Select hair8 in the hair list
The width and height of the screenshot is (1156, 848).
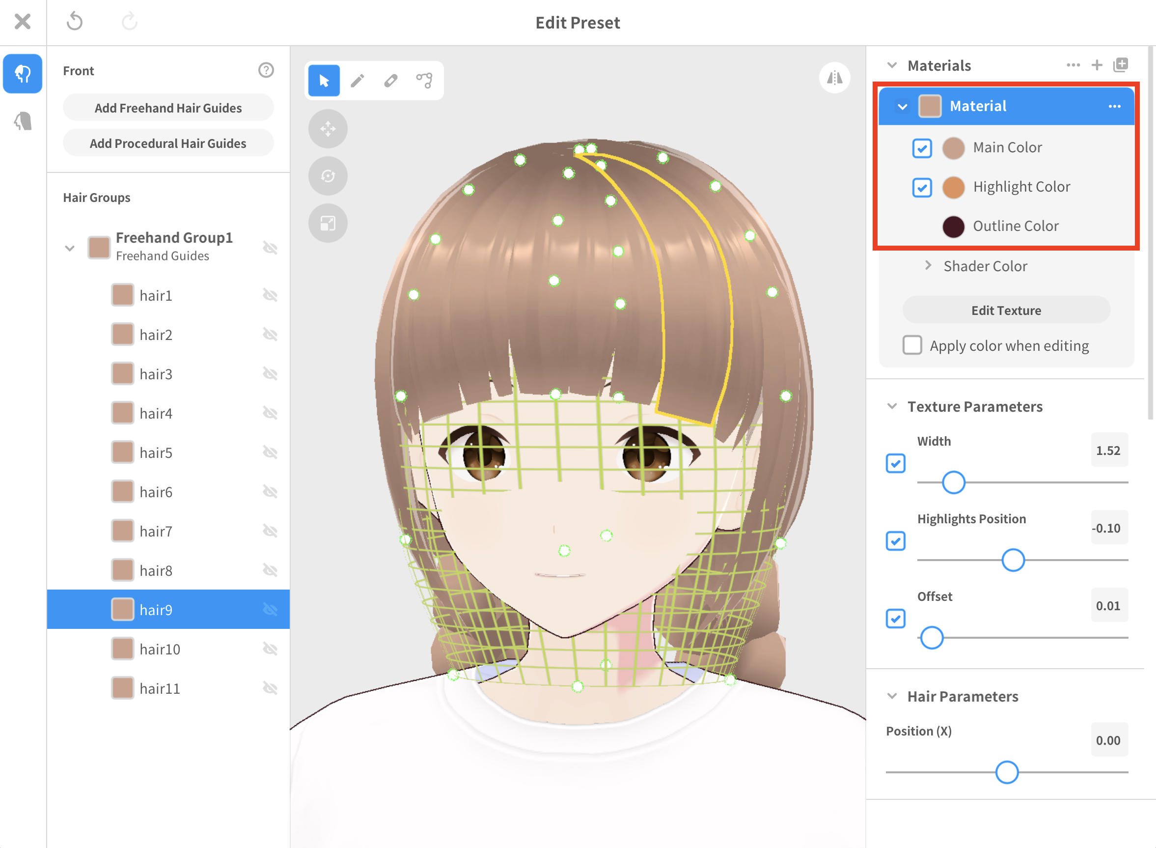point(168,570)
